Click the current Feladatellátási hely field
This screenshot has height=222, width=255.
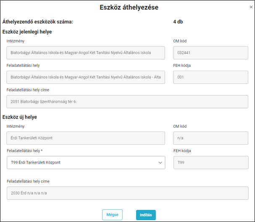click(x=86, y=77)
